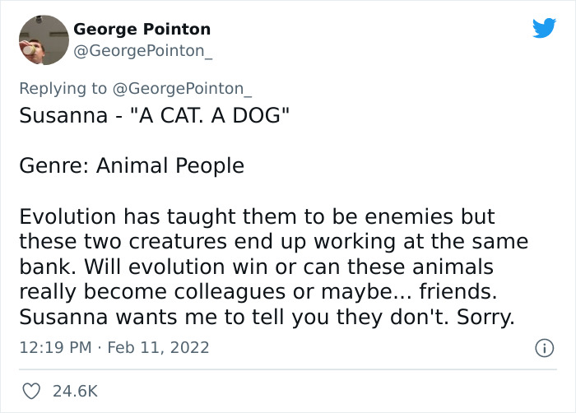Click the 24.6K likes count
Screen dimensions: 576x413
[x=75, y=391]
